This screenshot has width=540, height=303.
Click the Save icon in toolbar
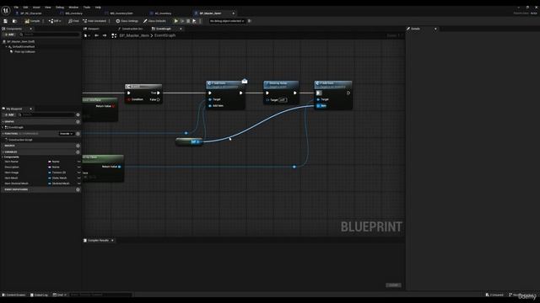click(6, 21)
